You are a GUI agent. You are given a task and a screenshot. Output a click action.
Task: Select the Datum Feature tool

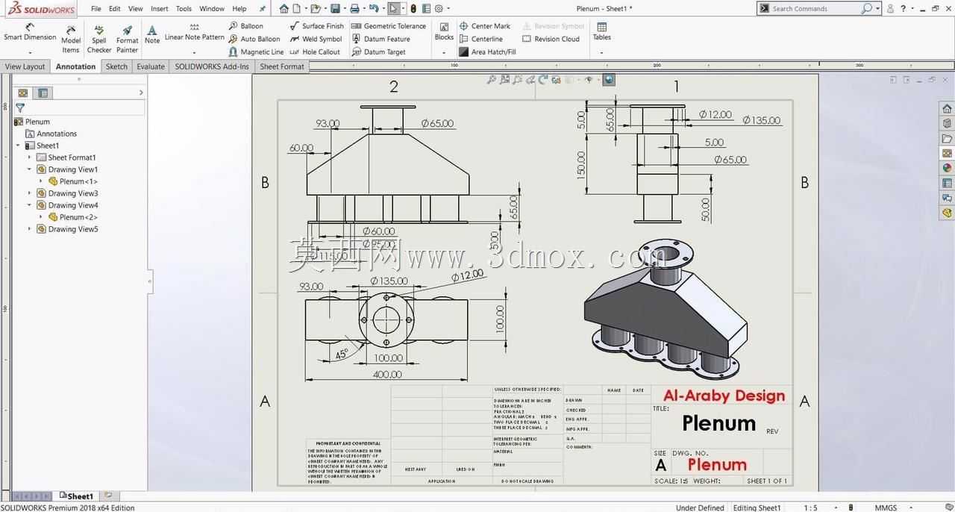coord(381,39)
